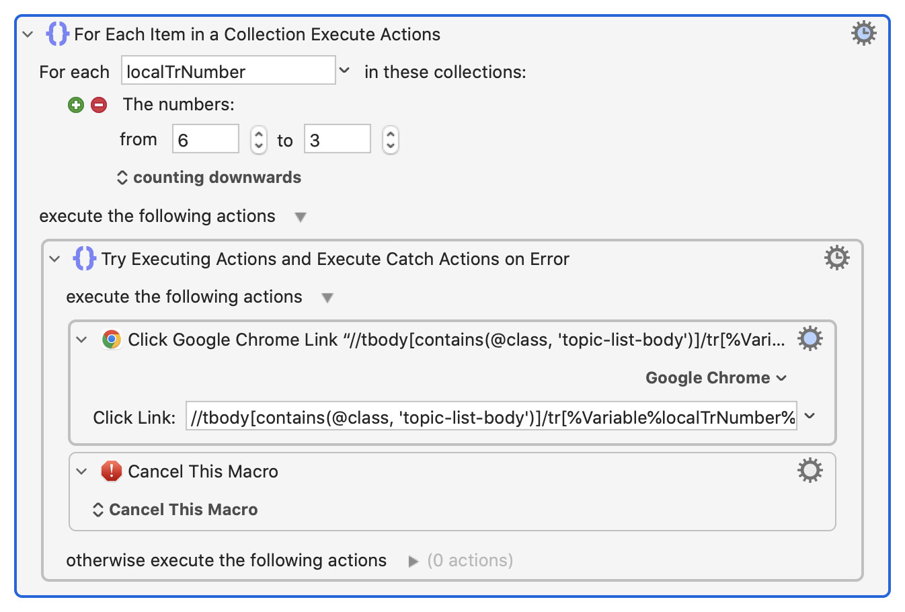Screen dimensions: 905x612
Task: Click the Google Chrome action icon
Action: click(111, 340)
